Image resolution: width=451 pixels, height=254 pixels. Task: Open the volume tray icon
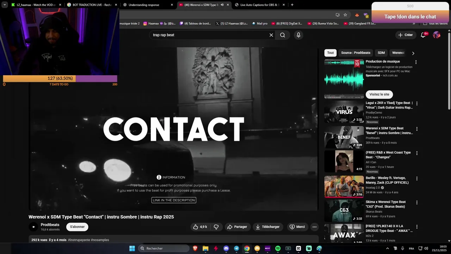point(426,248)
